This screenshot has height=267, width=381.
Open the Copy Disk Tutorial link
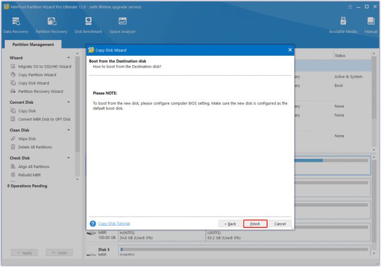pos(114,224)
